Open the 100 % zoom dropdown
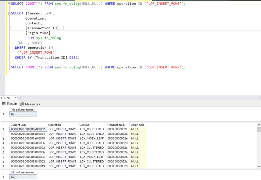This screenshot has width=261, height=180. point(16,98)
